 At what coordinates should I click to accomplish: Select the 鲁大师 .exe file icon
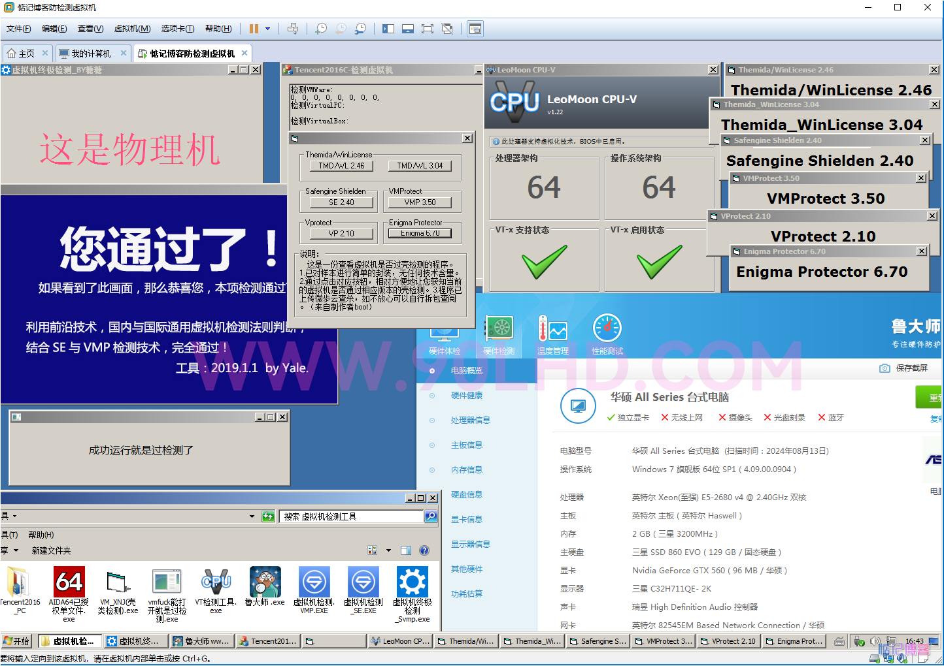click(x=265, y=587)
